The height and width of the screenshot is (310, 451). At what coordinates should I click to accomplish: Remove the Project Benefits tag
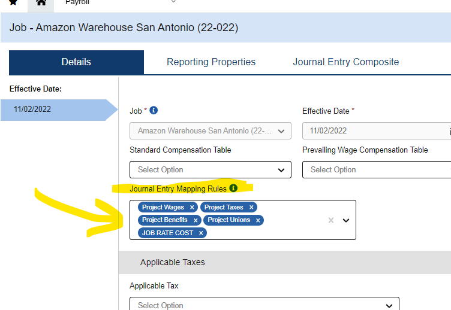point(196,220)
